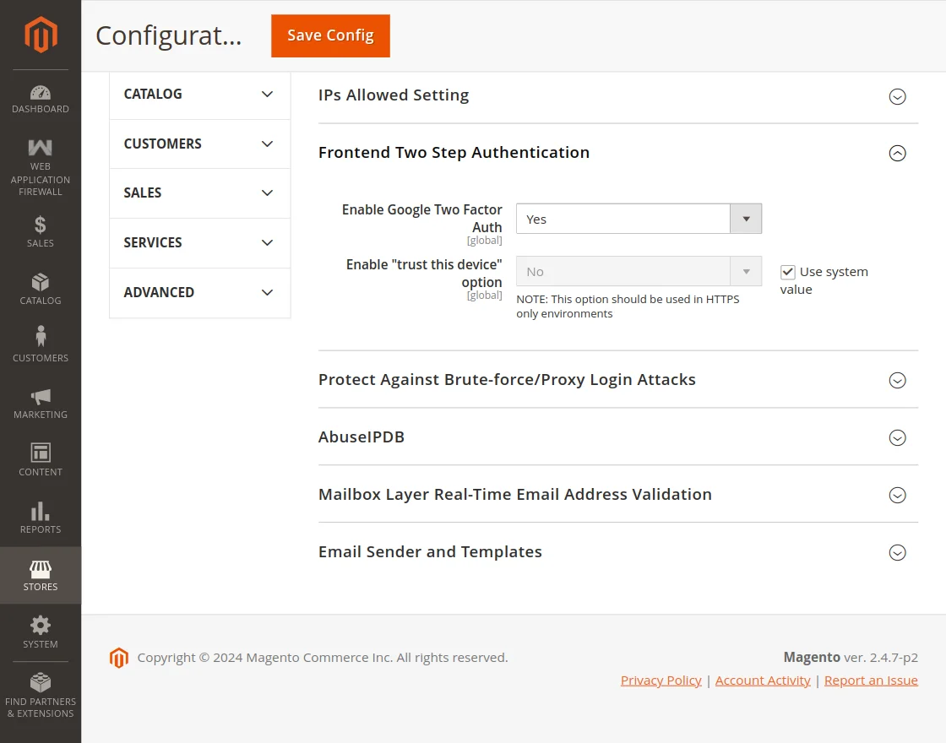Expand the Protect Against Brute-force section
The image size is (946, 743).
(897, 380)
